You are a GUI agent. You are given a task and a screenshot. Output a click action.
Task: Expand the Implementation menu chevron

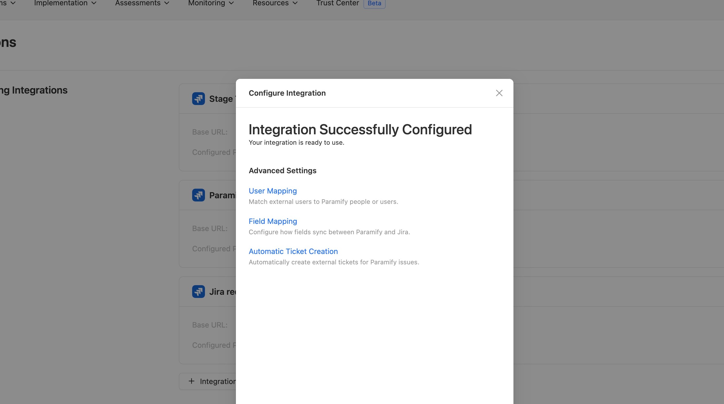tap(94, 3)
